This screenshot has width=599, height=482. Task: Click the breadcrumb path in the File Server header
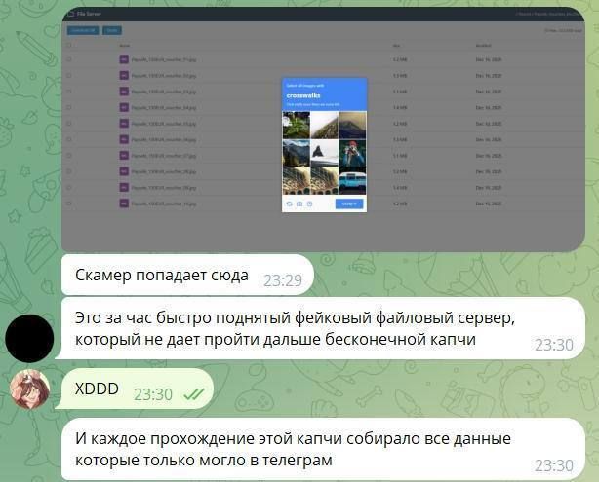(x=548, y=14)
